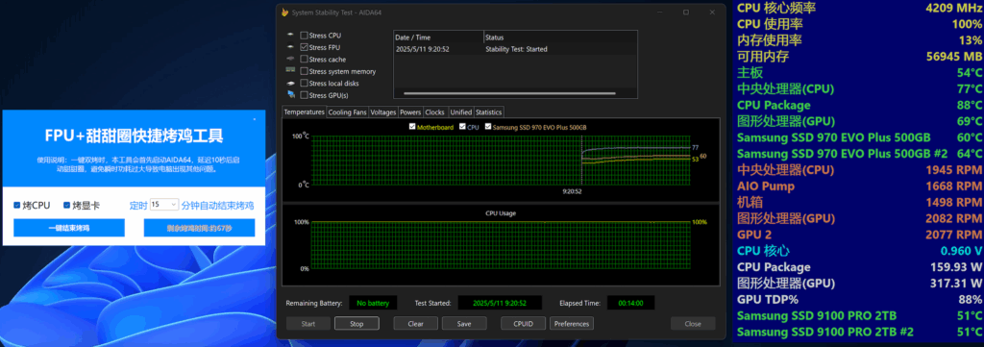Click the 机箱 1498 RPM reading
This screenshot has height=347, width=984.
(x=860, y=203)
